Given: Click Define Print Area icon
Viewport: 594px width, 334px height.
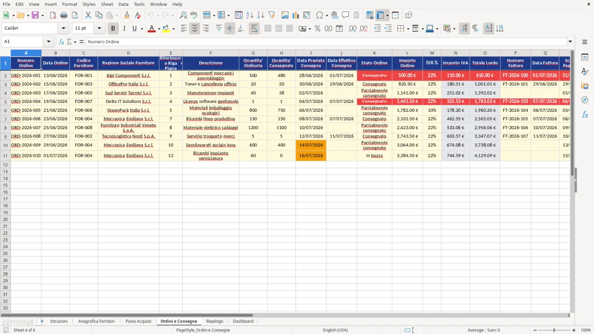Looking at the screenshot, I should [x=370, y=15].
